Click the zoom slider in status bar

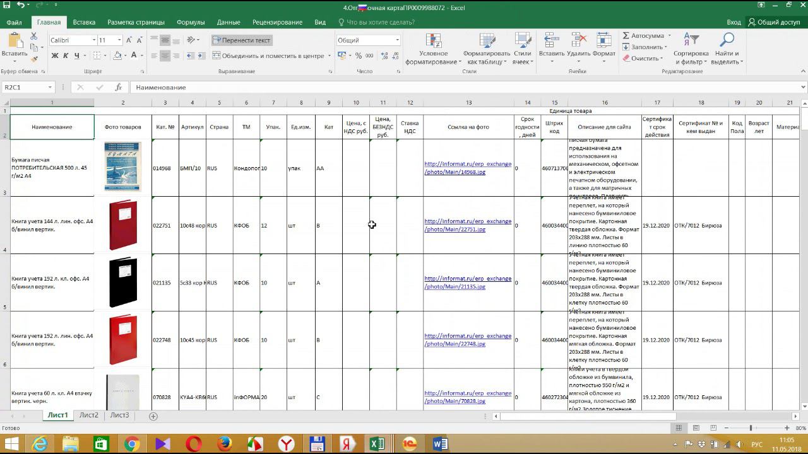tap(751, 428)
